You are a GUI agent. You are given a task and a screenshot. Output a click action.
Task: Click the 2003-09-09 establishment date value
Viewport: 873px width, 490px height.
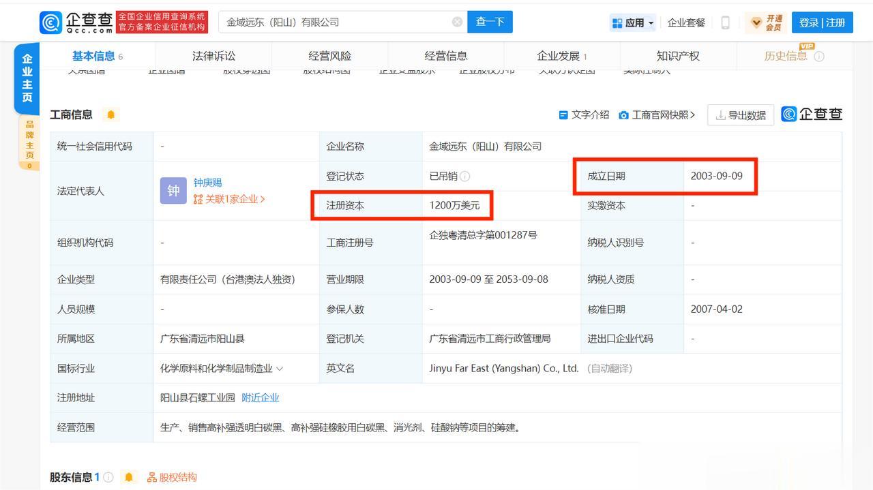(716, 176)
